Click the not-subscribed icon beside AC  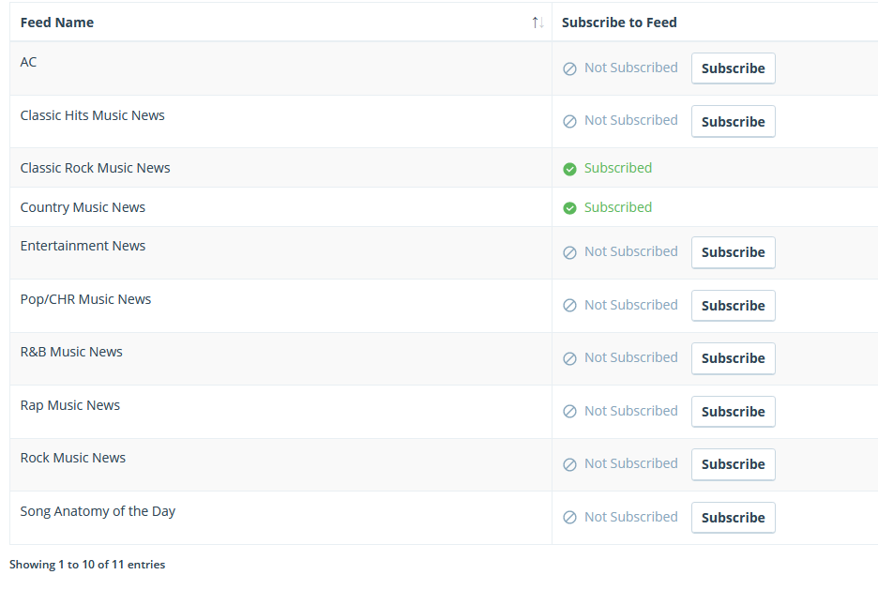569,68
